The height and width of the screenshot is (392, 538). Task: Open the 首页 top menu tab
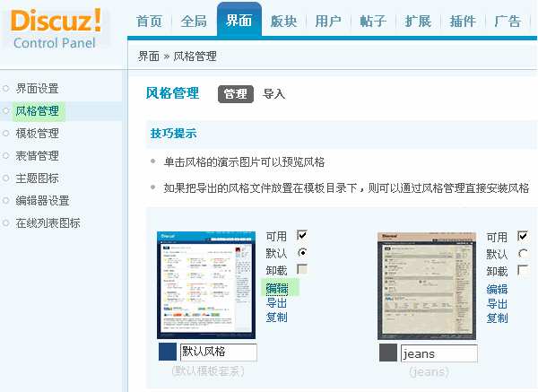point(149,22)
